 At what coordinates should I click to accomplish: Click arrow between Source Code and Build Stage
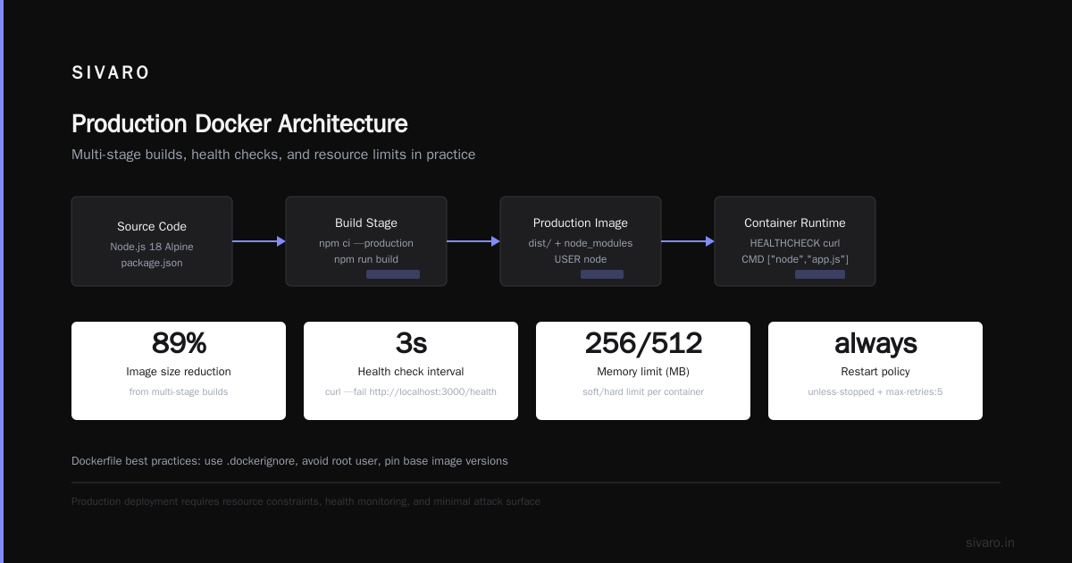pyautogui.click(x=259, y=241)
